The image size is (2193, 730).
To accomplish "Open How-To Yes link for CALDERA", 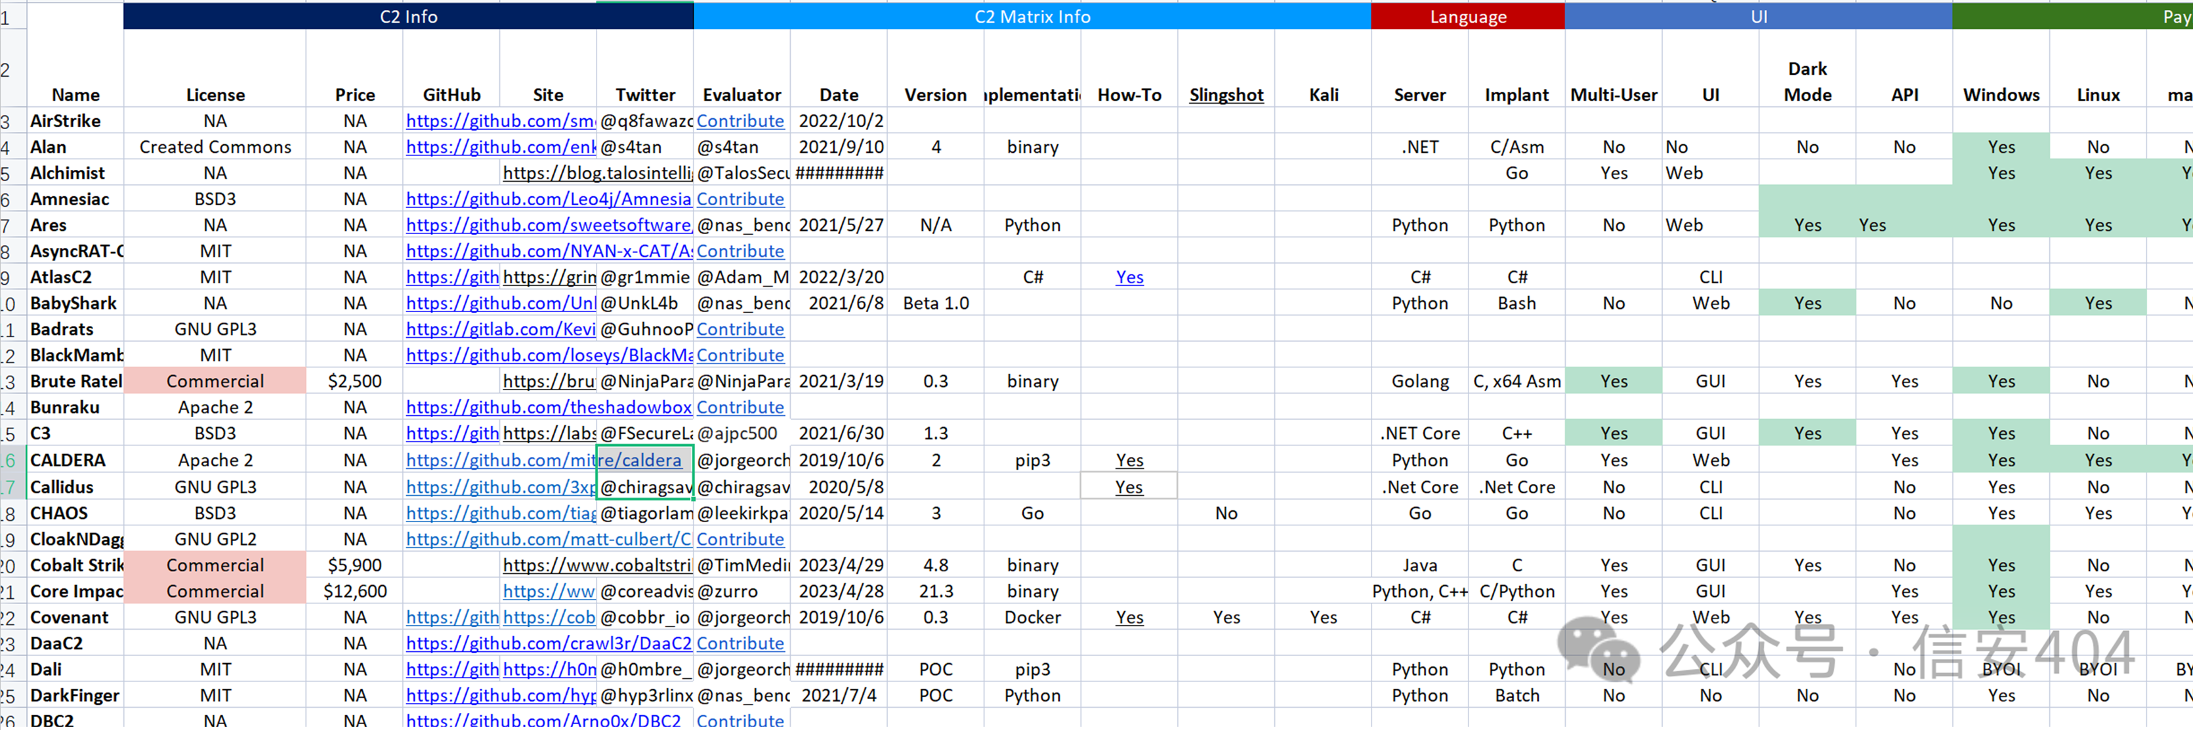I will [1129, 460].
